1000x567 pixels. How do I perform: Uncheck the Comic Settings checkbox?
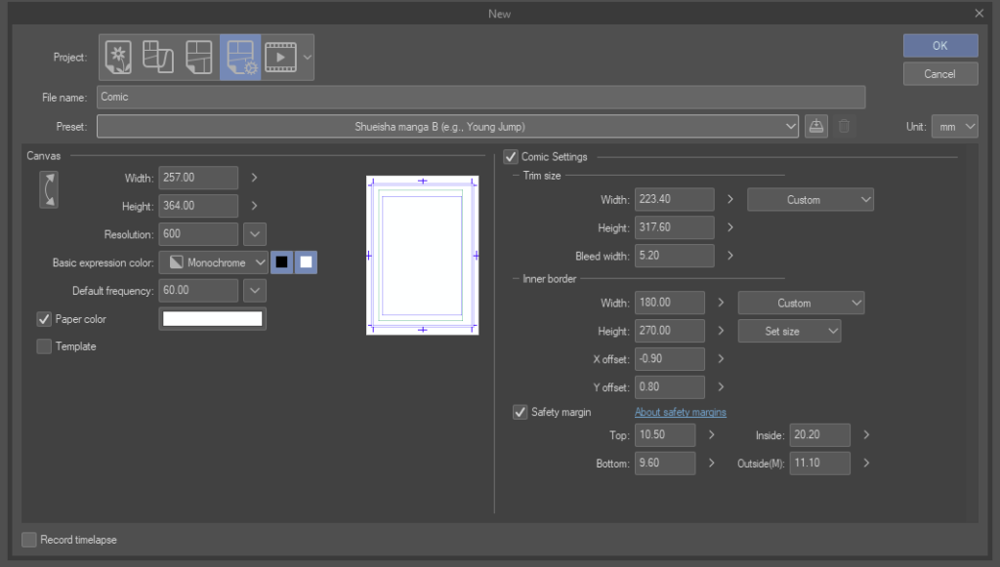tap(511, 157)
